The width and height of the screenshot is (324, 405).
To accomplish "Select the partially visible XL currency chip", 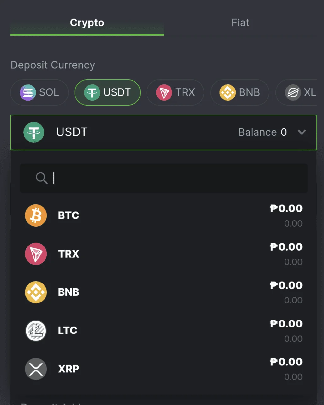I will click(x=297, y=92).
